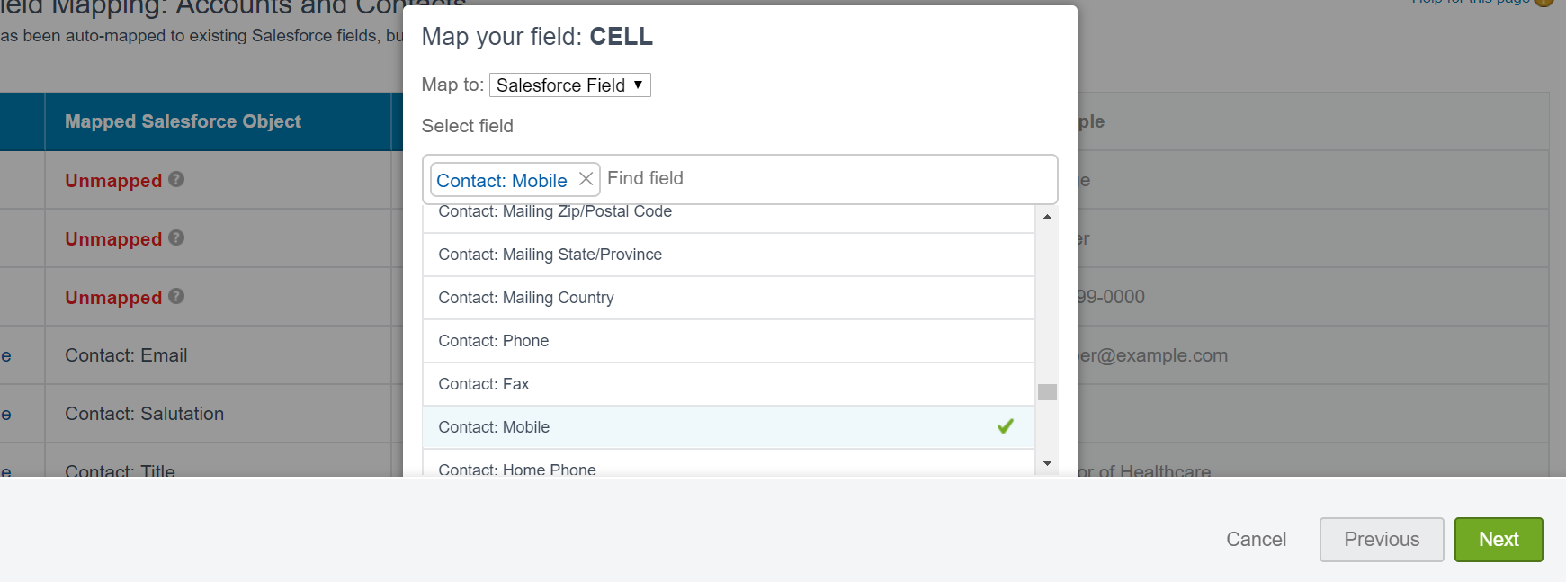1566x582 pixels.
Task: Select the Contact: Mobile list item
Action: [x=494, y=427]
